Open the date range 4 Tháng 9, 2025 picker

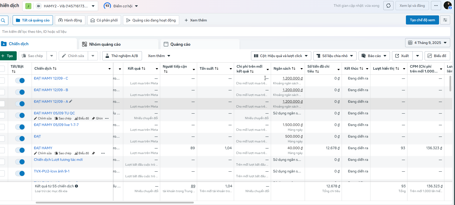[427, 43]
